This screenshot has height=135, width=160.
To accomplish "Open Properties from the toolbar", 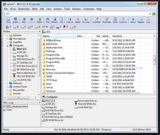I will 107,20.
